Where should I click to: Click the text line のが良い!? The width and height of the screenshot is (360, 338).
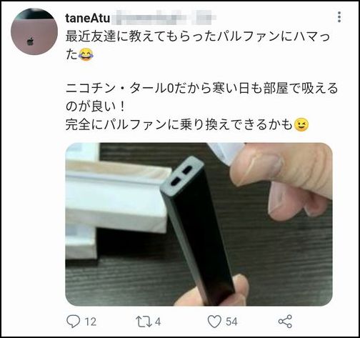[x=95, y=106]
